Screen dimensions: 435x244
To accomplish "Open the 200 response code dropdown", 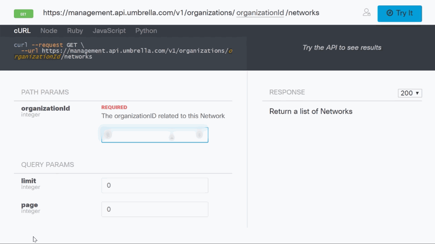I will pos(410,93).
